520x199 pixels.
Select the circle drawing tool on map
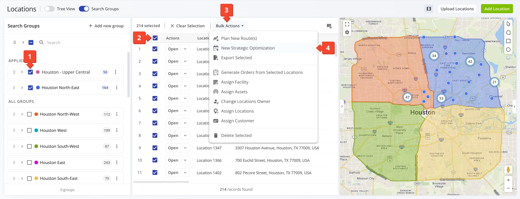[508, 50]
